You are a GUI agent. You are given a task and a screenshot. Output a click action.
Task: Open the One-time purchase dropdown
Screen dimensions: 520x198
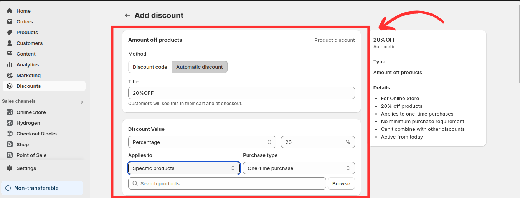pyautogui.click(x=299, y=168)
